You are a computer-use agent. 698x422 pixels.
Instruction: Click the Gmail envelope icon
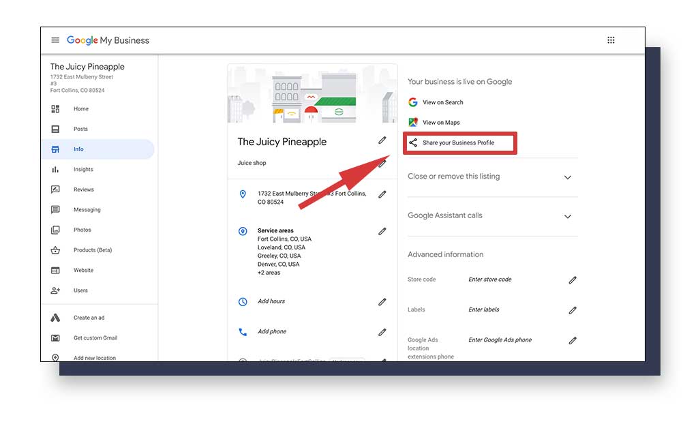point(55,338)
